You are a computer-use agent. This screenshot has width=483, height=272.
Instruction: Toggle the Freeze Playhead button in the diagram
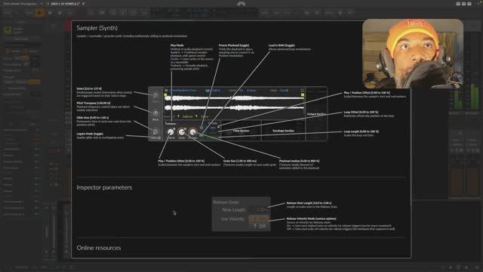pos(202,128)
